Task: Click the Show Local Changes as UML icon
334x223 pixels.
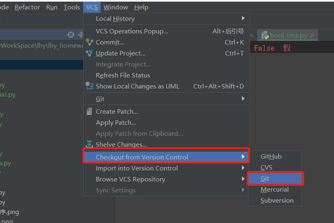Action: click(x=89, y=86)
